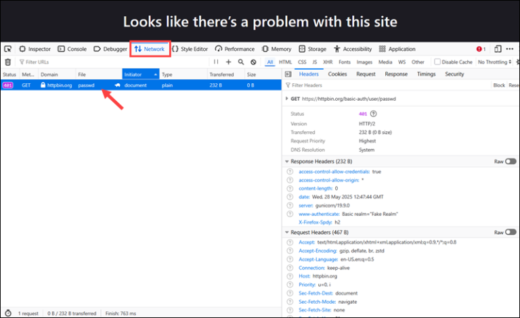Filter requests by WS

click(402, 62)
